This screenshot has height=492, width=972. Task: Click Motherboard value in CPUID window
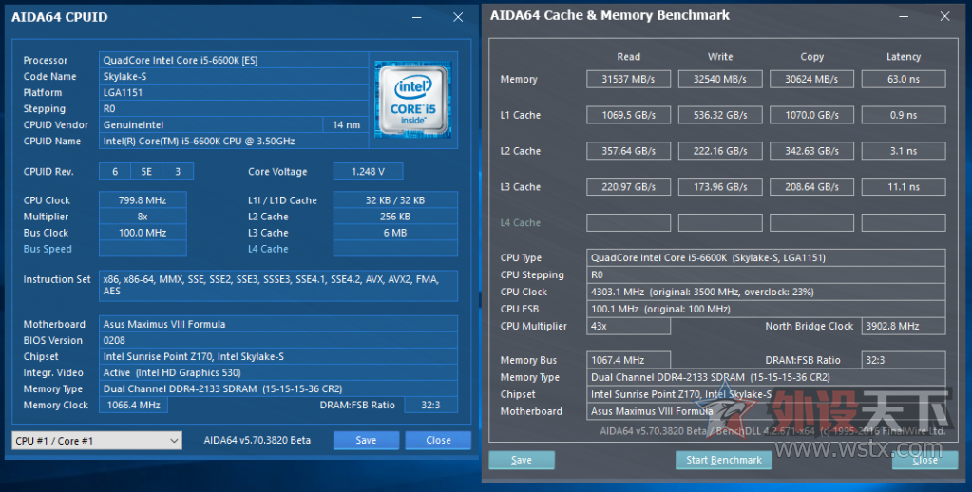(x=278, y=324)
